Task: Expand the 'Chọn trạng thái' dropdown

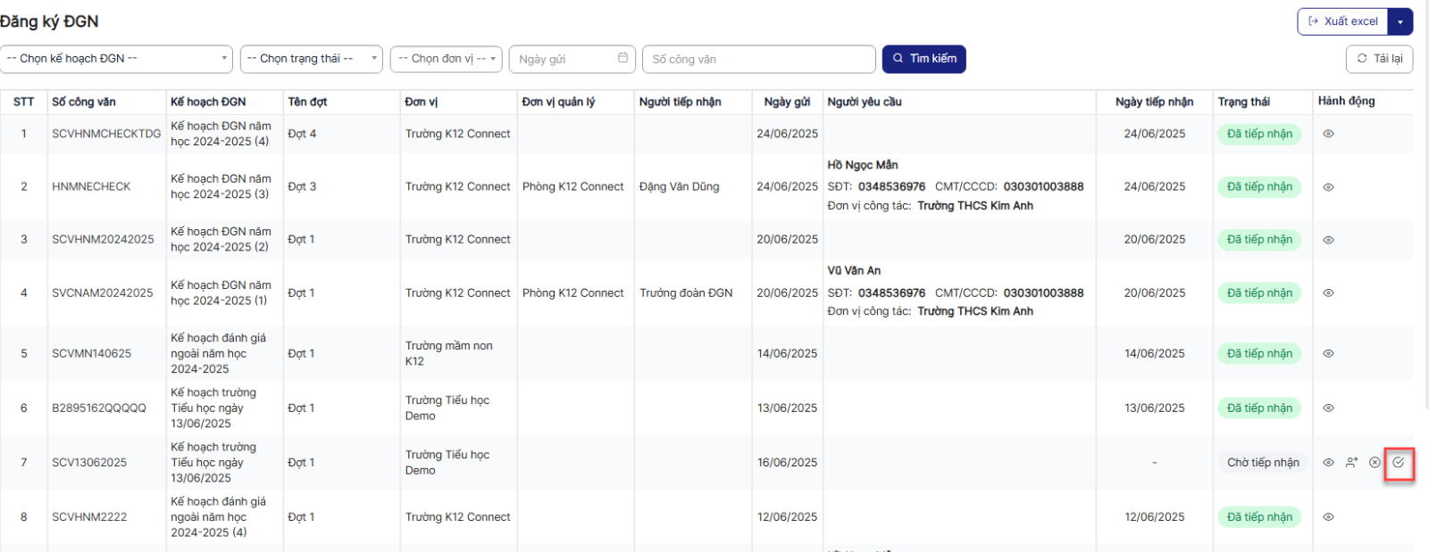Action: [311, 59]
